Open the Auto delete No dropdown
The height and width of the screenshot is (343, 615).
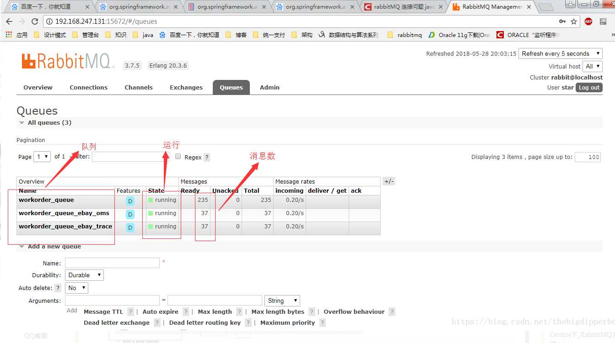tap(76, 288)
